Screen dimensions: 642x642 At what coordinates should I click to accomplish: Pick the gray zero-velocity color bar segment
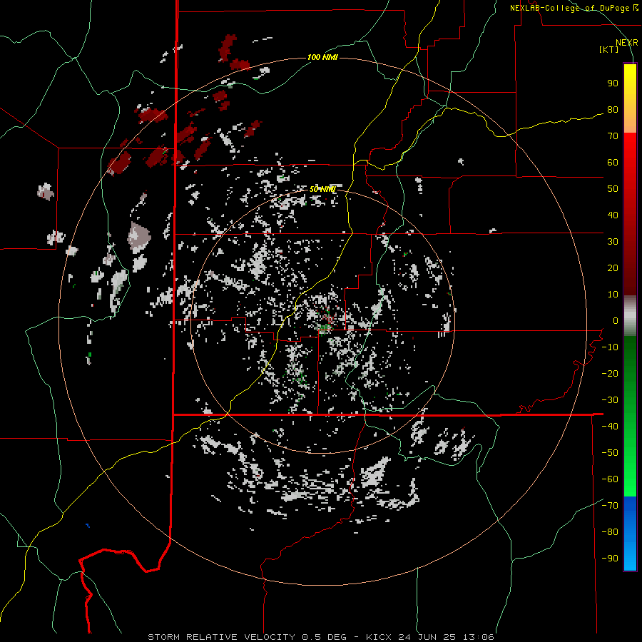(x=630, y=316)
